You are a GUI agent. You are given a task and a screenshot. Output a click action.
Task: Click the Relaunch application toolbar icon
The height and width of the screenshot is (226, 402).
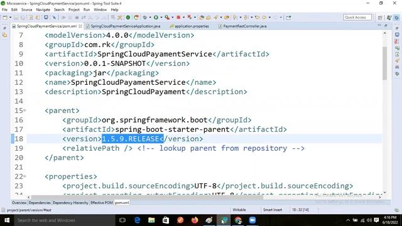[x=136, y=18]
